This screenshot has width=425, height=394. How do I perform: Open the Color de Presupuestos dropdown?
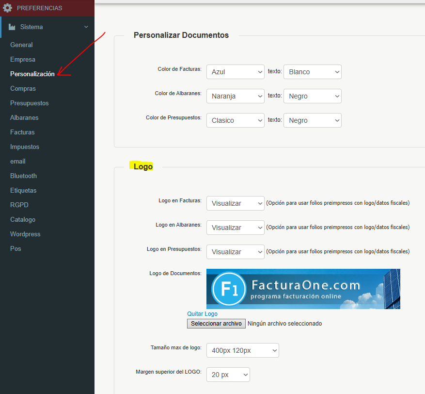coord(235,120)
